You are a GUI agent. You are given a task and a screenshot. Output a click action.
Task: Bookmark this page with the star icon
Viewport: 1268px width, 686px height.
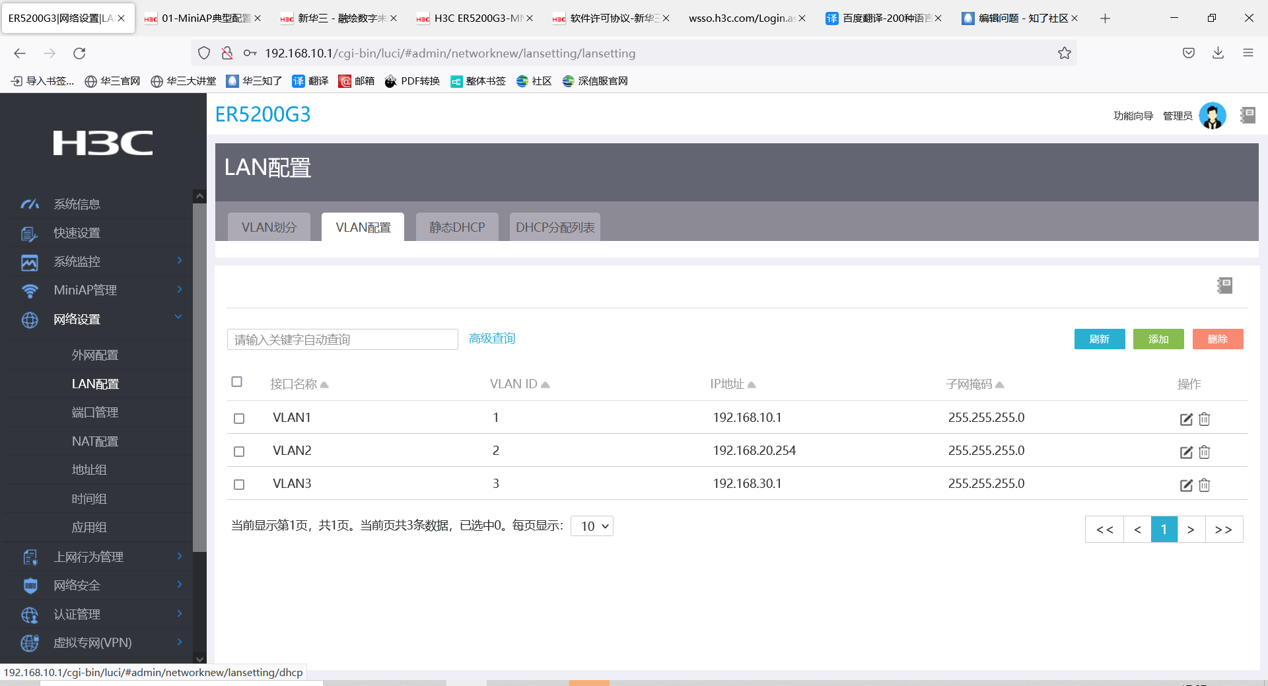pyautogui.click(x=1064, y=53)
